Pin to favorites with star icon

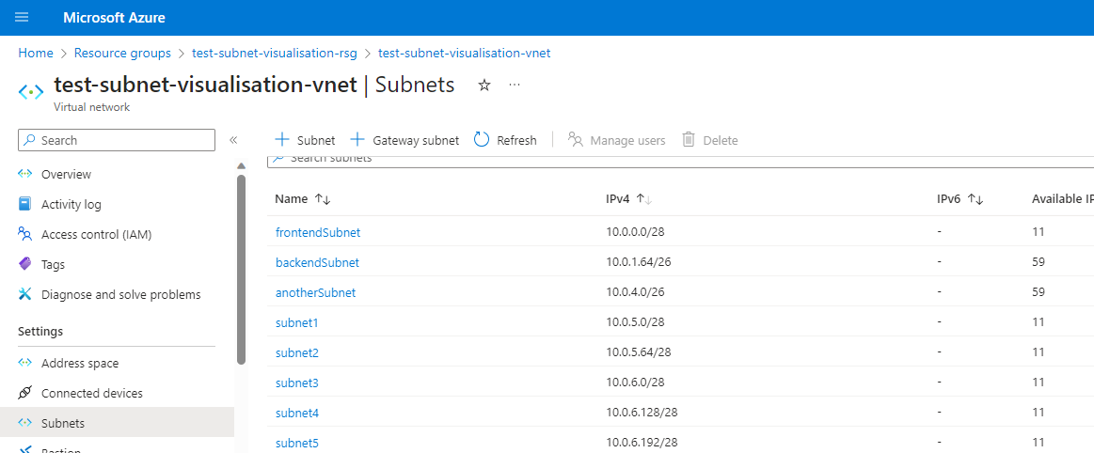point(484,85)
